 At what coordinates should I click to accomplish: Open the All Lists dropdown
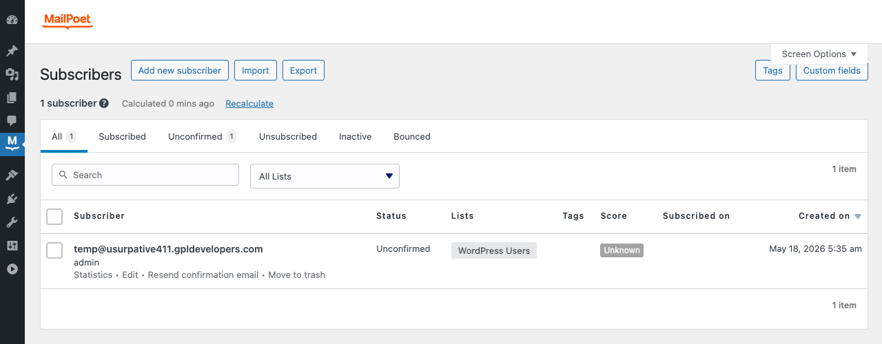[325, 176]
